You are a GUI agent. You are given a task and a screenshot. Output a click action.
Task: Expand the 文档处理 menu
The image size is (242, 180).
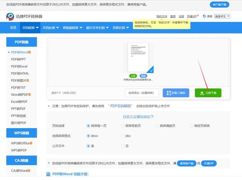(x=51, y=27)
